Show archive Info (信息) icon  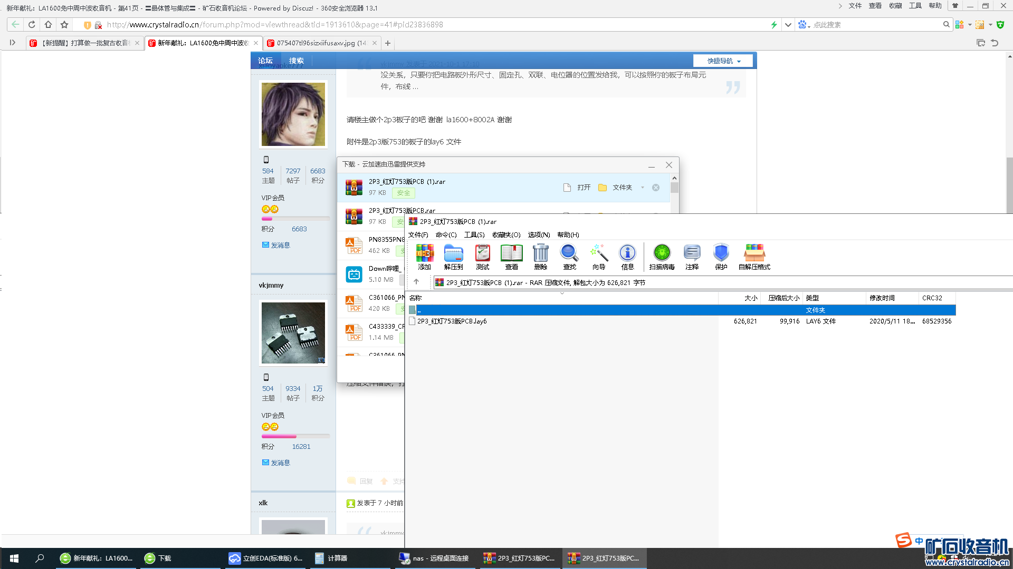(627, 257)
